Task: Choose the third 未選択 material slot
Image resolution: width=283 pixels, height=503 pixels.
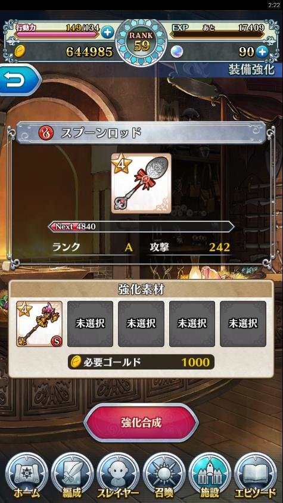Action: 141,324
